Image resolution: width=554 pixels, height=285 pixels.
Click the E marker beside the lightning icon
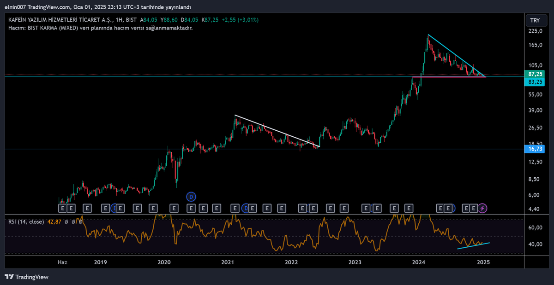coord(473,209)
